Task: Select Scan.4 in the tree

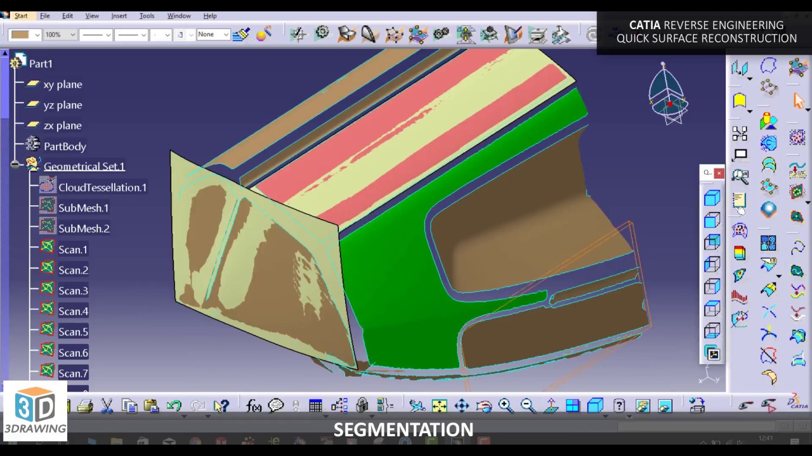Action: (x=73, y=311)
